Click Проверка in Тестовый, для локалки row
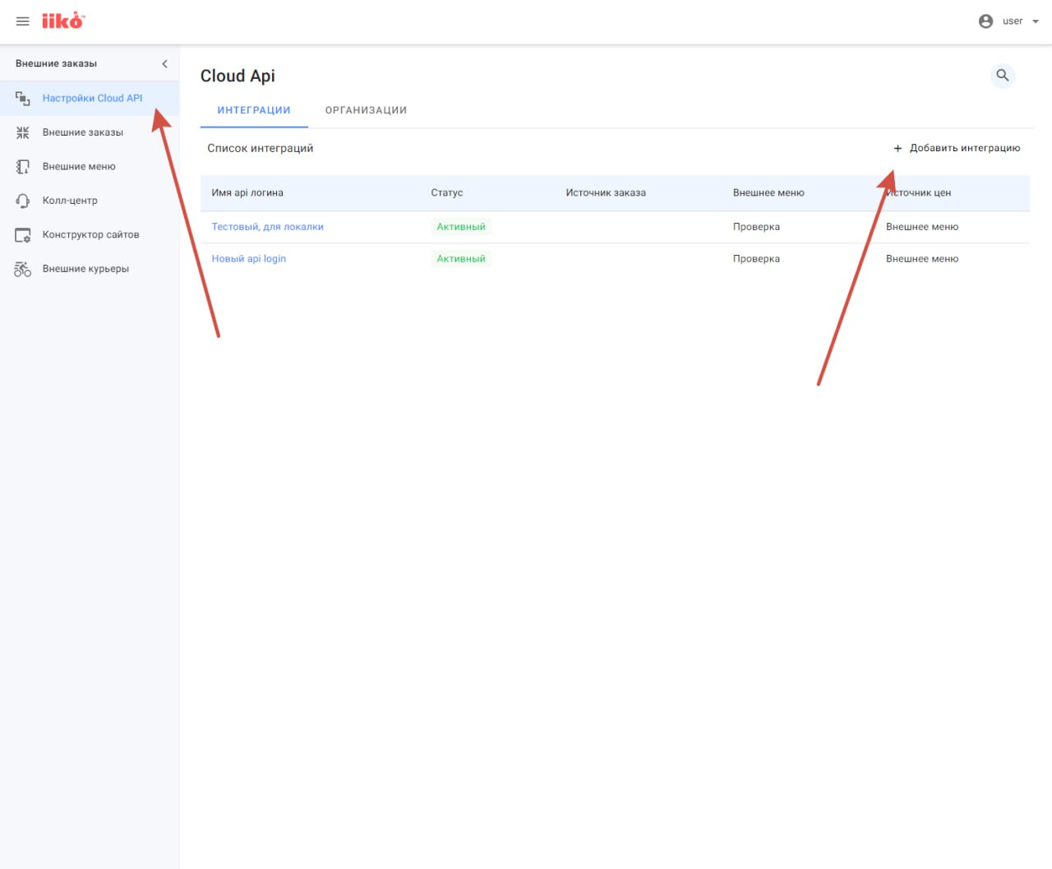The height and width of the screenshot is (869, 1052). point(756,227)
